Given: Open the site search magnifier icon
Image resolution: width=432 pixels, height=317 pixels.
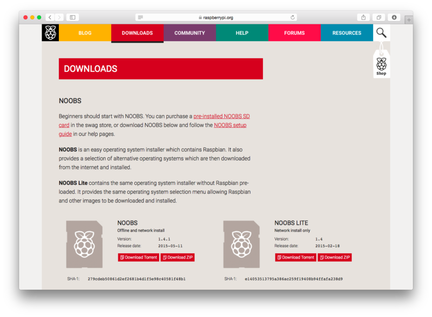Looking at the screenshot, I should (381, 33).
